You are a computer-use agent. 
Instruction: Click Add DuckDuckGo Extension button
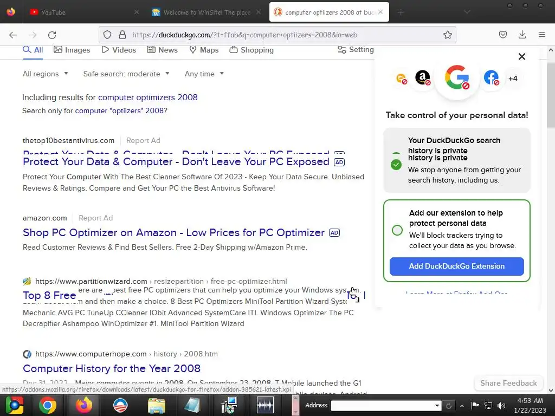[x=456, y=266]
